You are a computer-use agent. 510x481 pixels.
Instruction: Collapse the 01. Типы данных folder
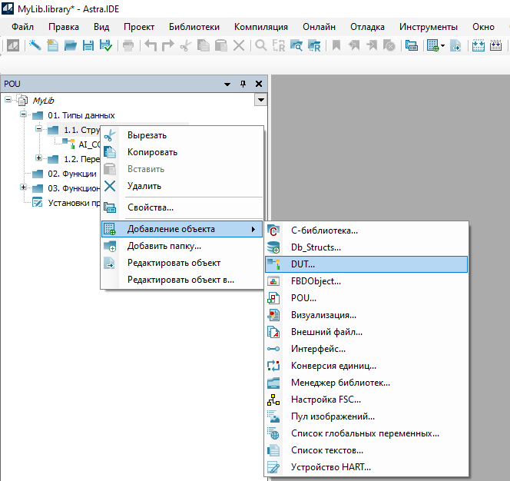[x=24, y=115]
